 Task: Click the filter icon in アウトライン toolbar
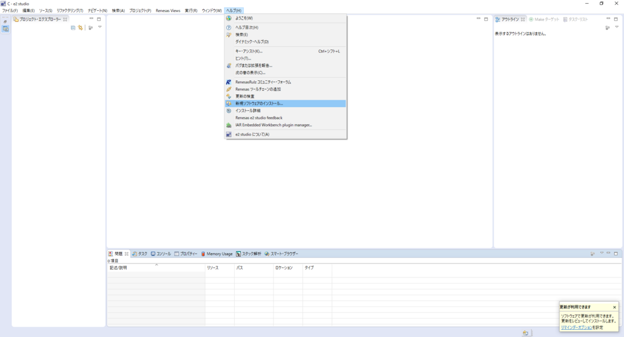[x=608, y=28]
